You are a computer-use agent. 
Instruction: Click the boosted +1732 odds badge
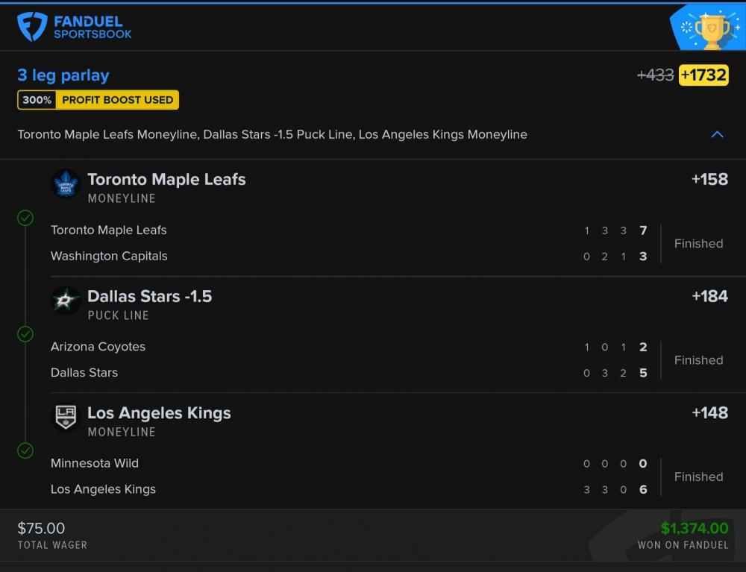point(703,75)
